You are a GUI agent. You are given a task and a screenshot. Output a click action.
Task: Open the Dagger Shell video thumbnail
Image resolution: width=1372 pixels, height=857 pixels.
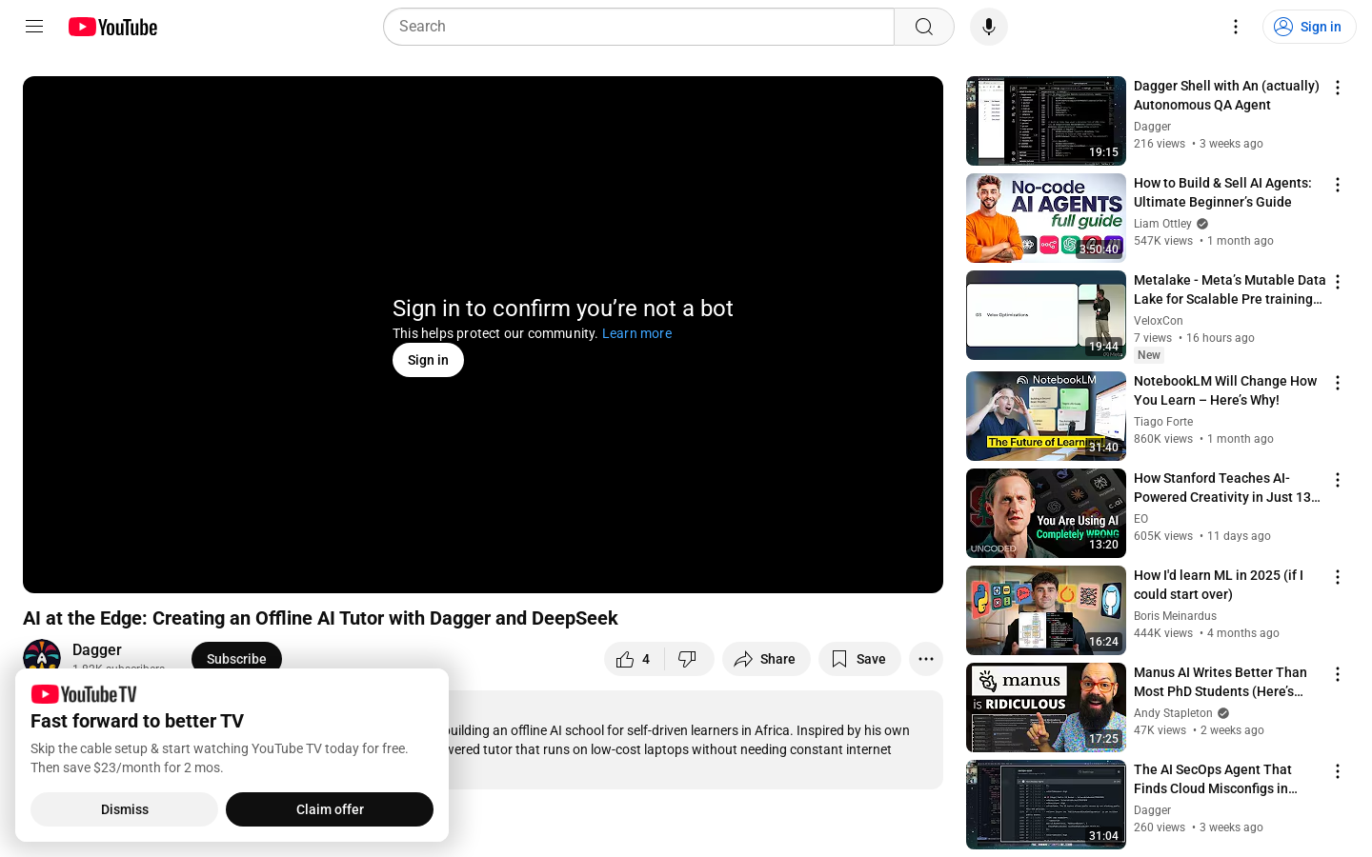pyautogui.click(x=1046, y=121)
